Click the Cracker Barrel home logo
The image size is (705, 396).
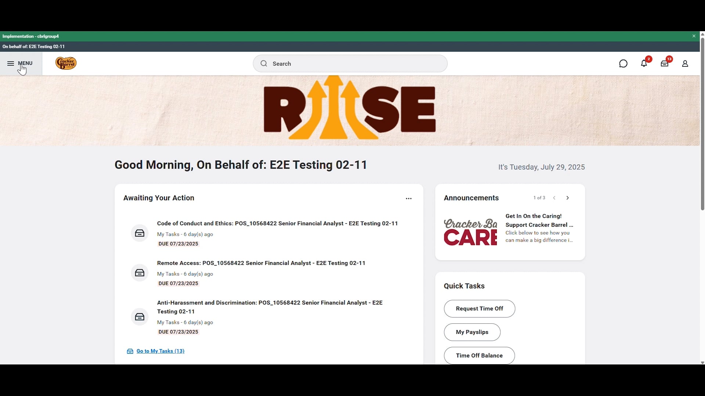[66, 64]
